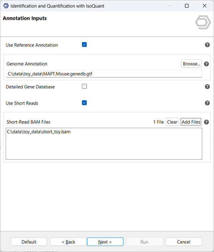The height and width of the screenshot is (252, 214).
Task: Cancel the IsoQuant wizard
Action: (184, 242)
